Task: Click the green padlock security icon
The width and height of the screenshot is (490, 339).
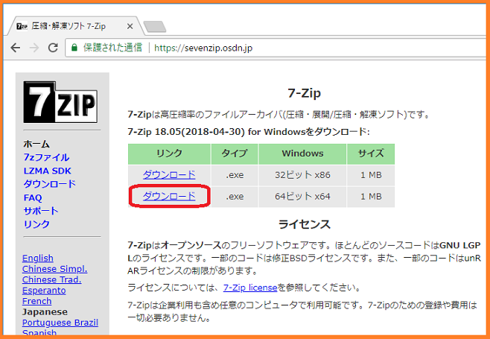Action: (74, 48)
